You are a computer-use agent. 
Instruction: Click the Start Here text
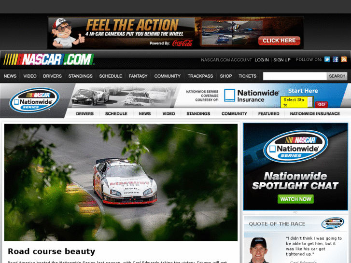(303, 91)
